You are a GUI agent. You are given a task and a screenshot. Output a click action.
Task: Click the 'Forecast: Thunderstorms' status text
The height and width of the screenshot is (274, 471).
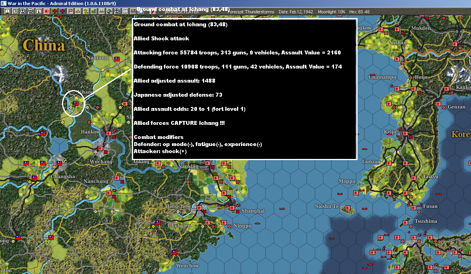coord(250,12)
